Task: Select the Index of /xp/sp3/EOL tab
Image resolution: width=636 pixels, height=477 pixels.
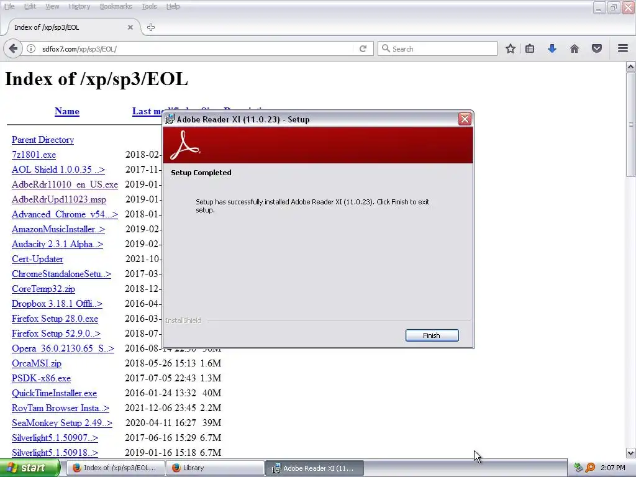Action: [73, 27]
